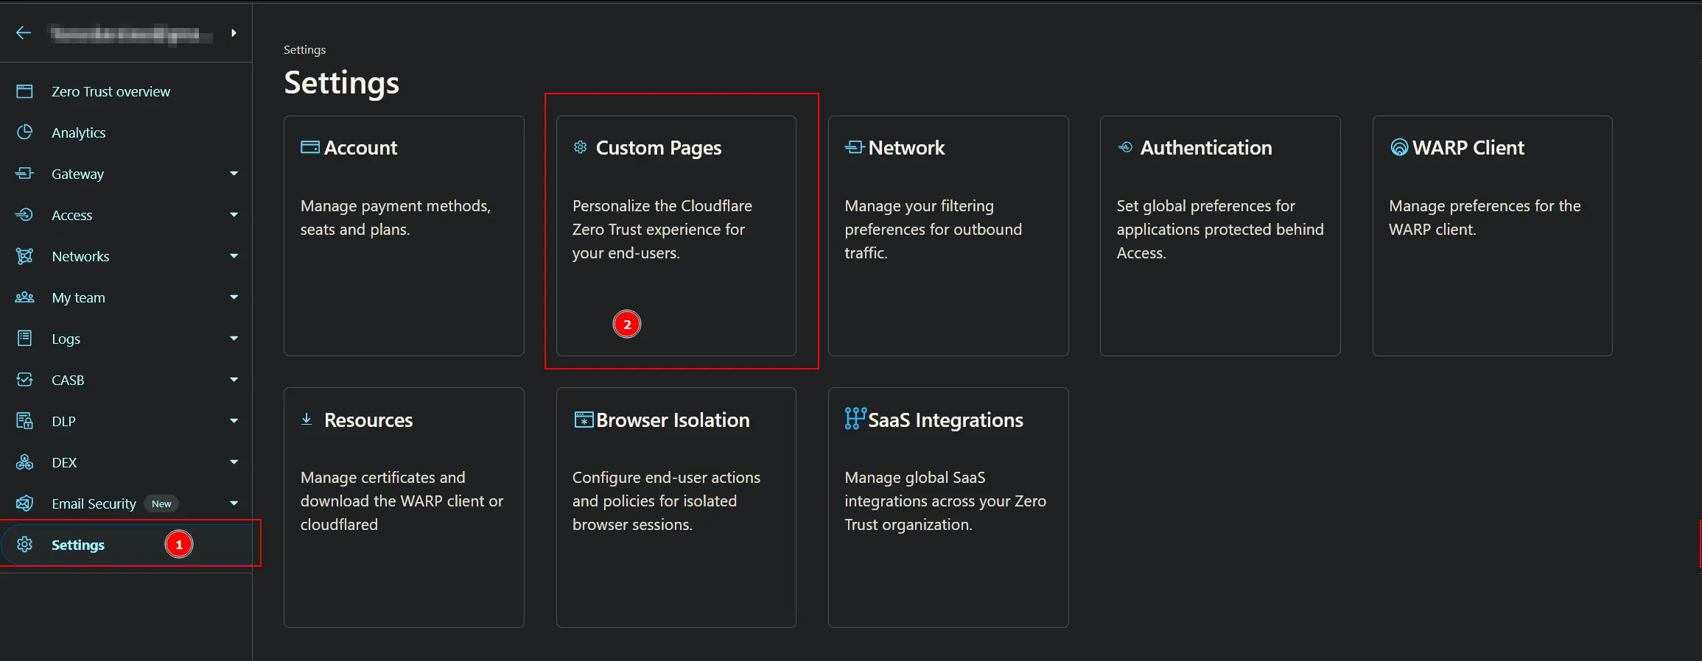This screenshot has width=1702, height=661.
Task: Click 'Set global preferences for applications' description
Action: (x=1220, y=230)
